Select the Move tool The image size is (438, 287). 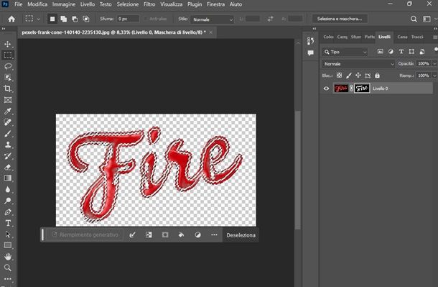(8, 44)
